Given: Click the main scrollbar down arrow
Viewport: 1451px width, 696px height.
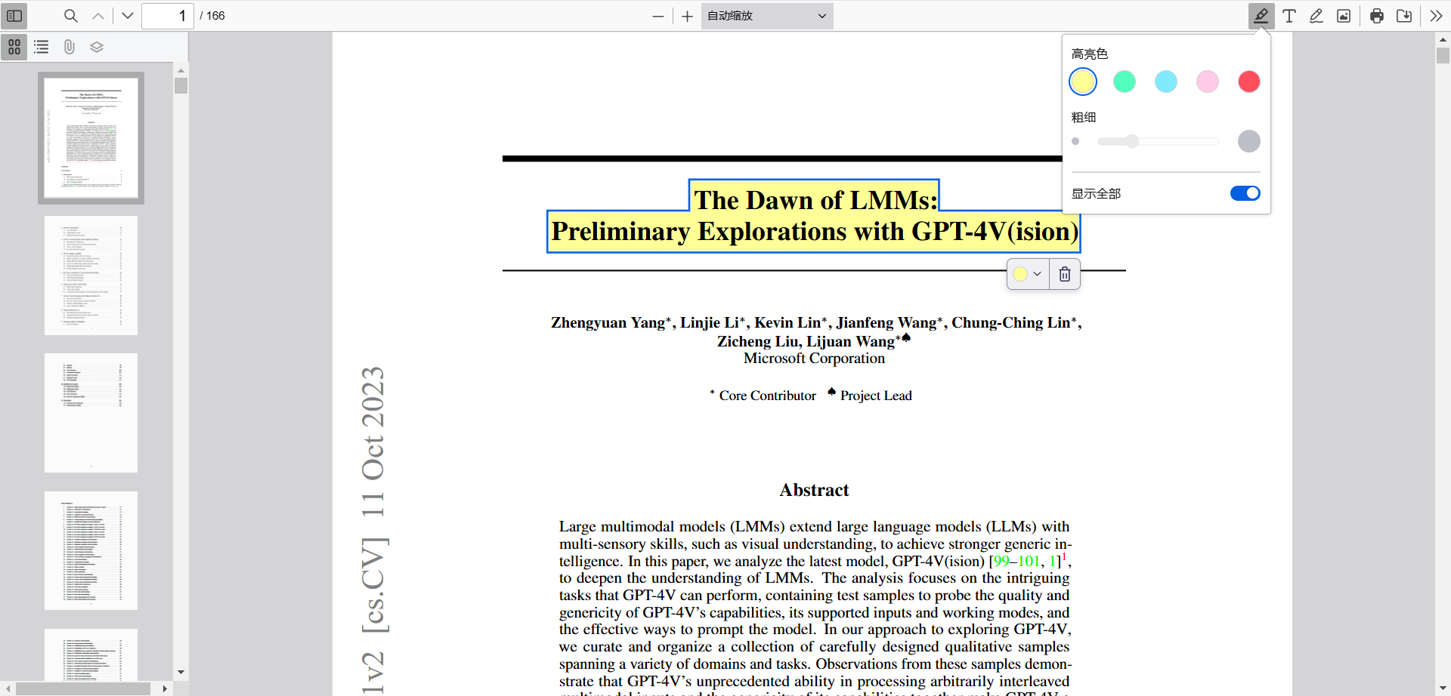Looking at the screenshot, I should pos(1443,688).
